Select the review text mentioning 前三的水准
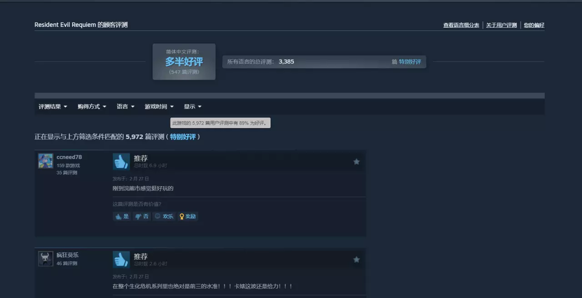Screen dimensions: 582x298 click(x=203, y=286)
